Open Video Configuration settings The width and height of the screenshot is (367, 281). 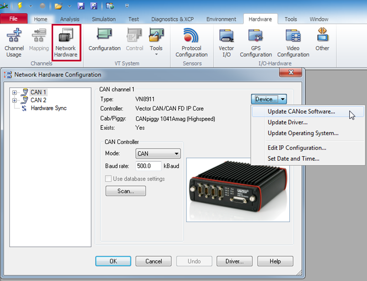[x=293, y=41]
